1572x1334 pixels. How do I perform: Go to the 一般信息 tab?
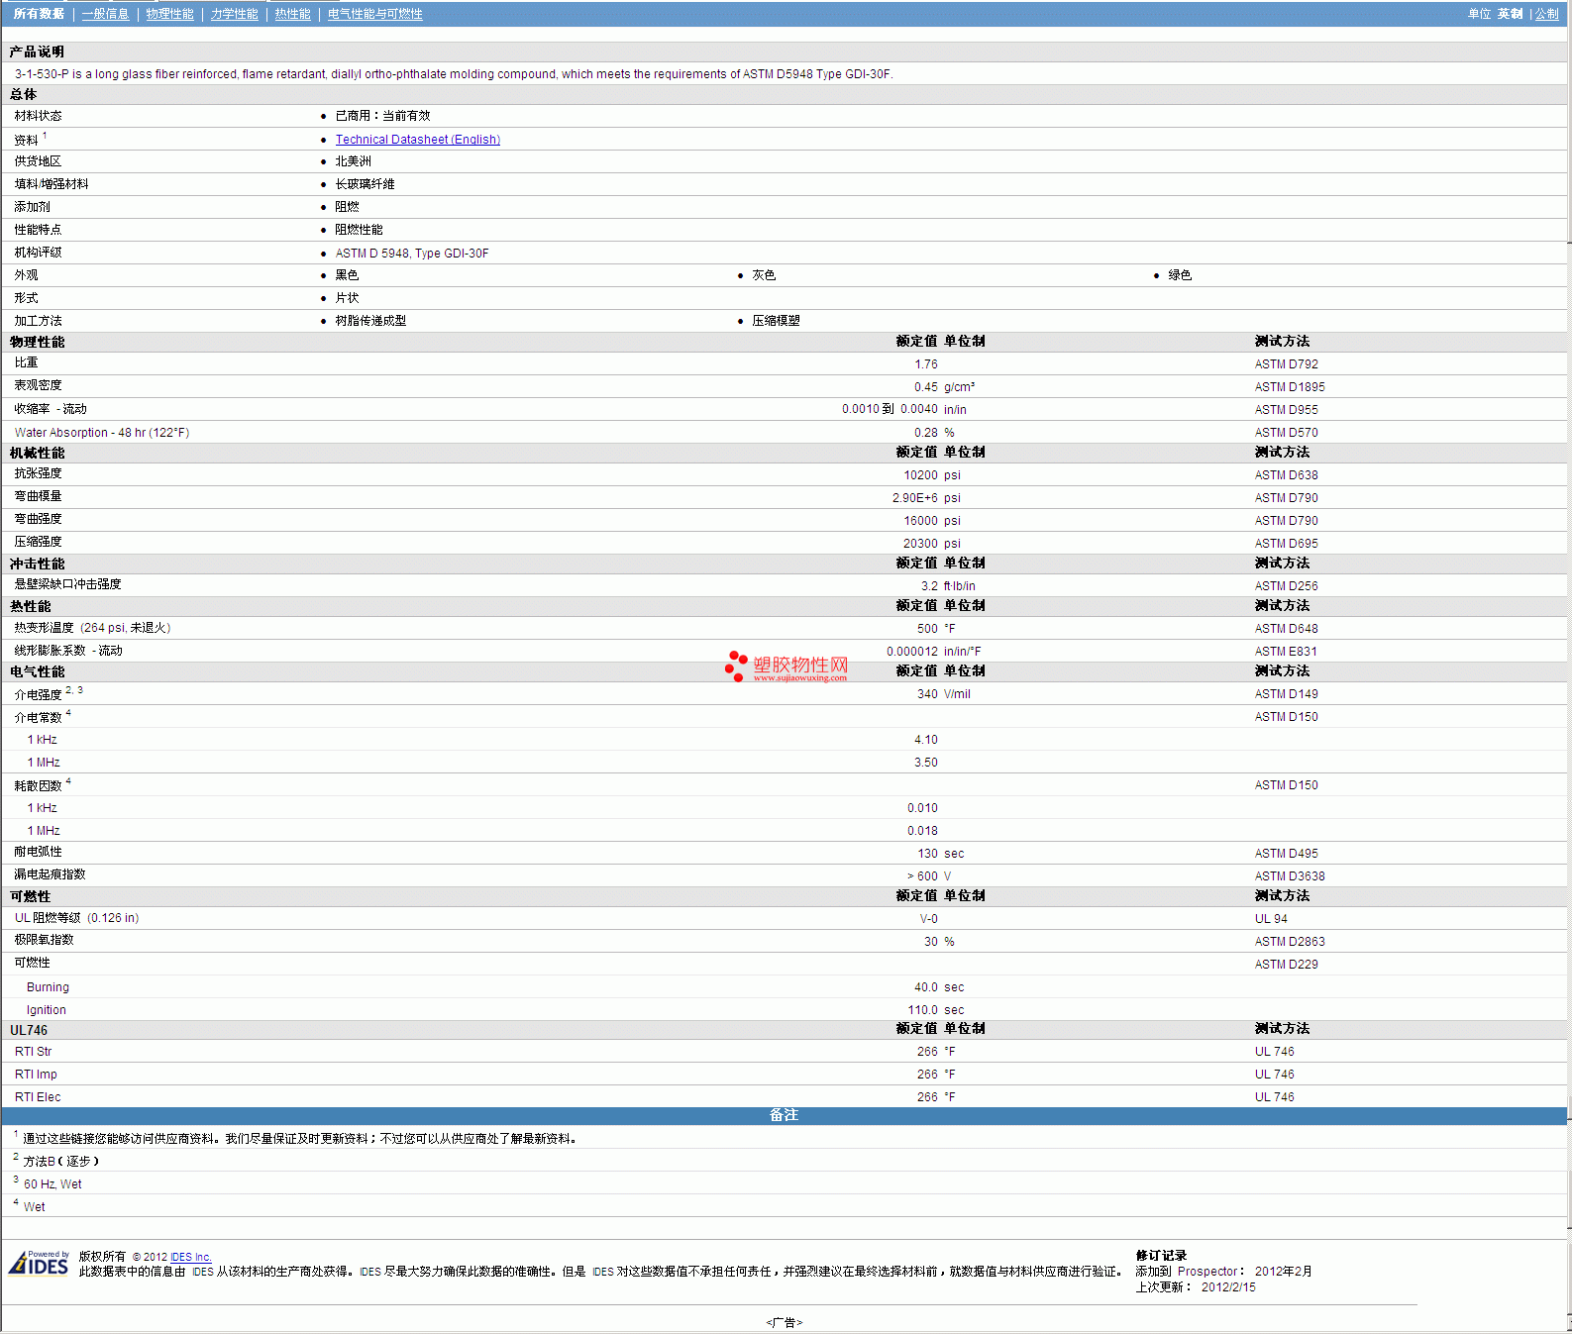(x=105, y=14)
